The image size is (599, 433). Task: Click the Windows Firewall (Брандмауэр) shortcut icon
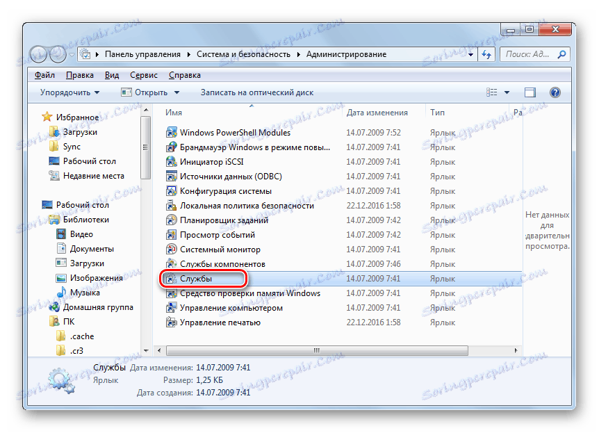point(171,147)
